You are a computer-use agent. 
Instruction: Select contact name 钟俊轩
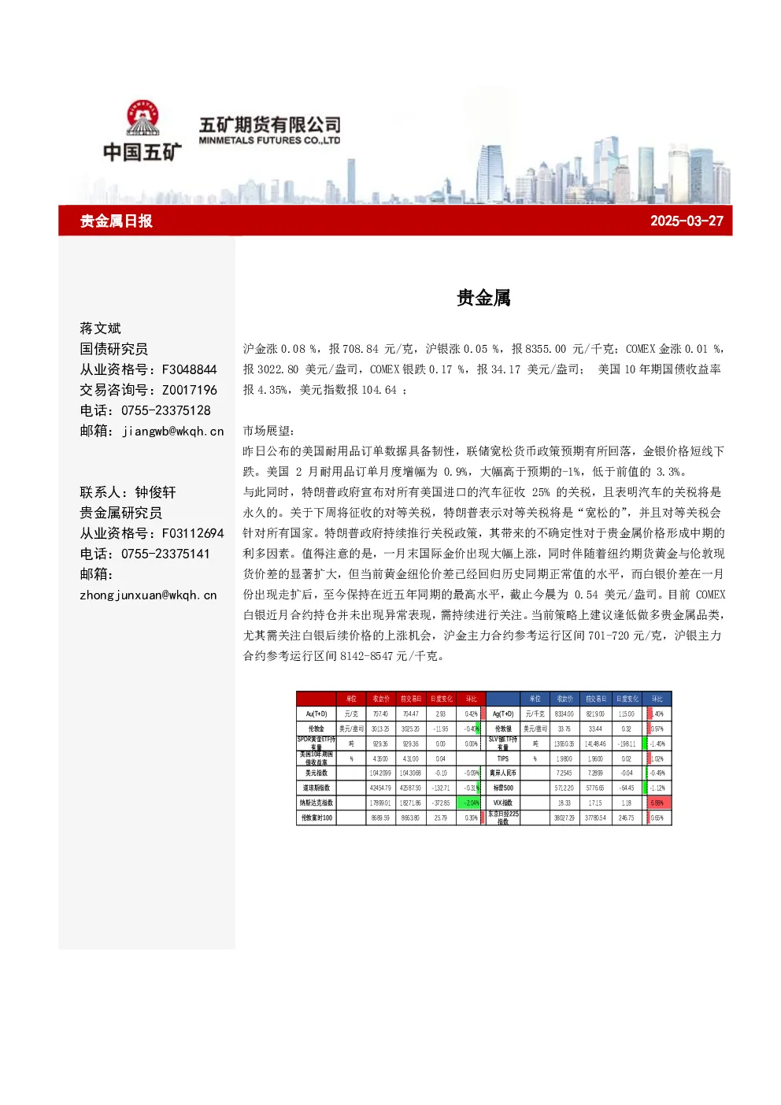[x=155, y=492]
